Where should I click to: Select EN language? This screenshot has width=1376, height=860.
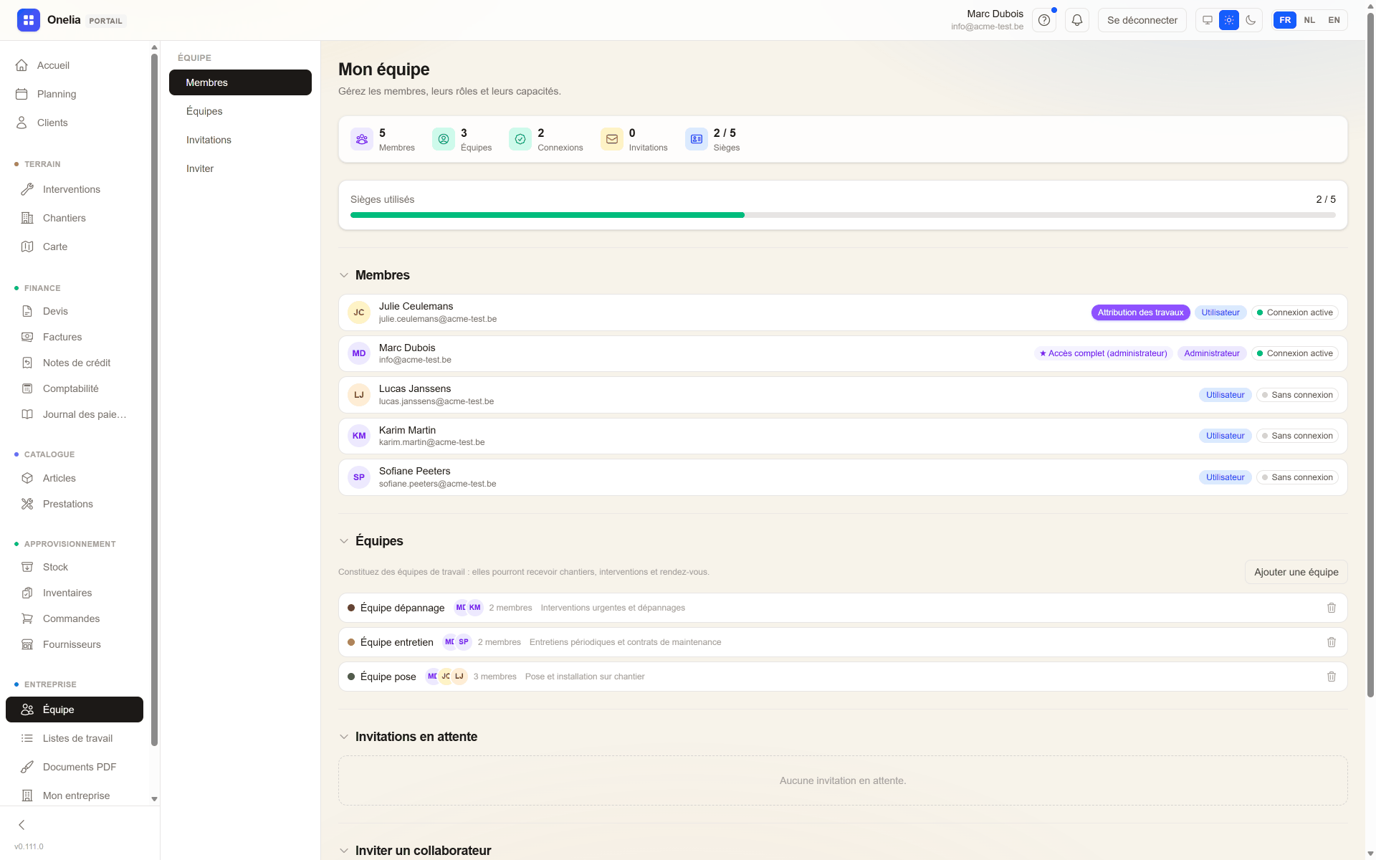click(1334, 20)
